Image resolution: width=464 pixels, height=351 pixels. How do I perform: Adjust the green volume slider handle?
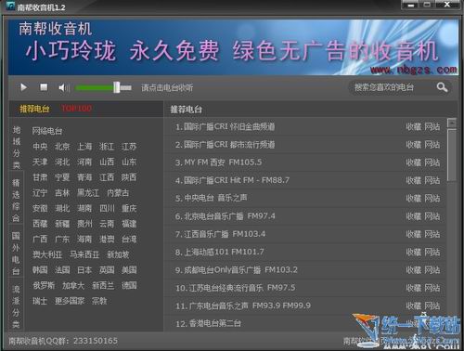[117, 87]
